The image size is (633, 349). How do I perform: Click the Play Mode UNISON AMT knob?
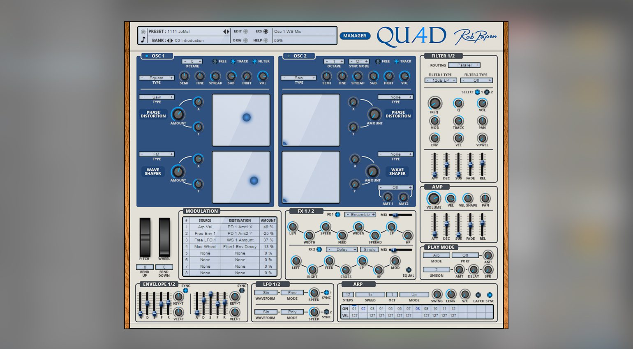(x=459, y=270)
